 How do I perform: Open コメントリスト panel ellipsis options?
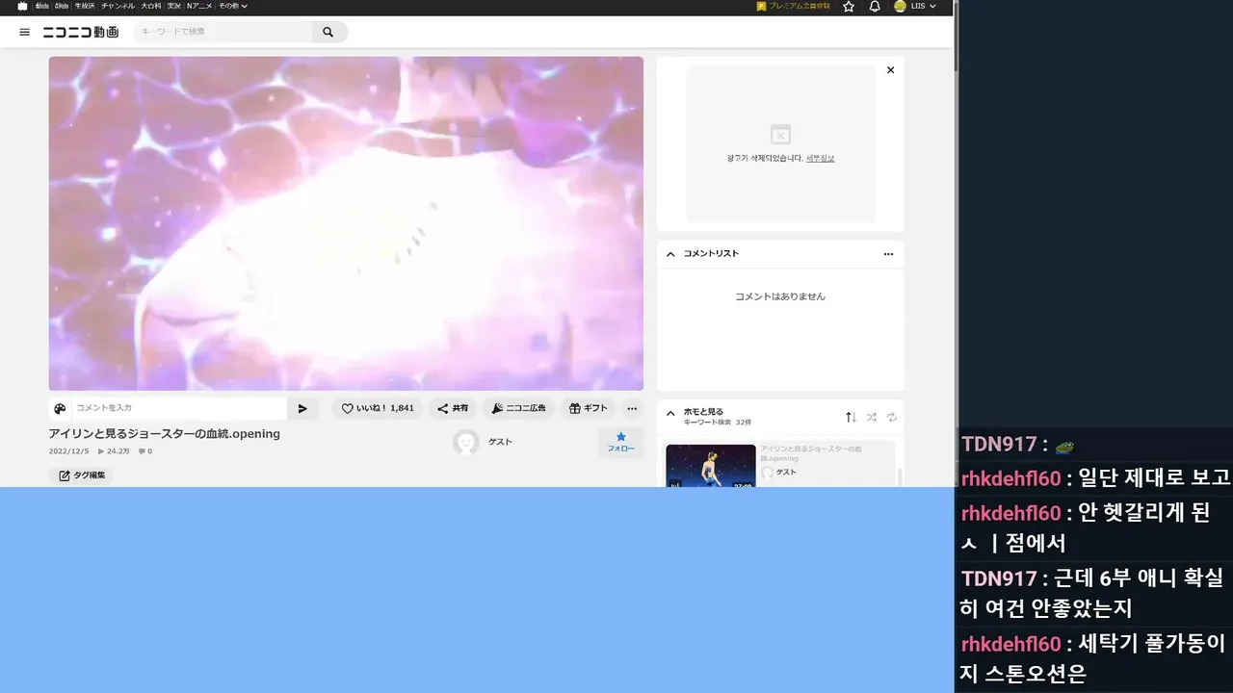coord(888,254)
